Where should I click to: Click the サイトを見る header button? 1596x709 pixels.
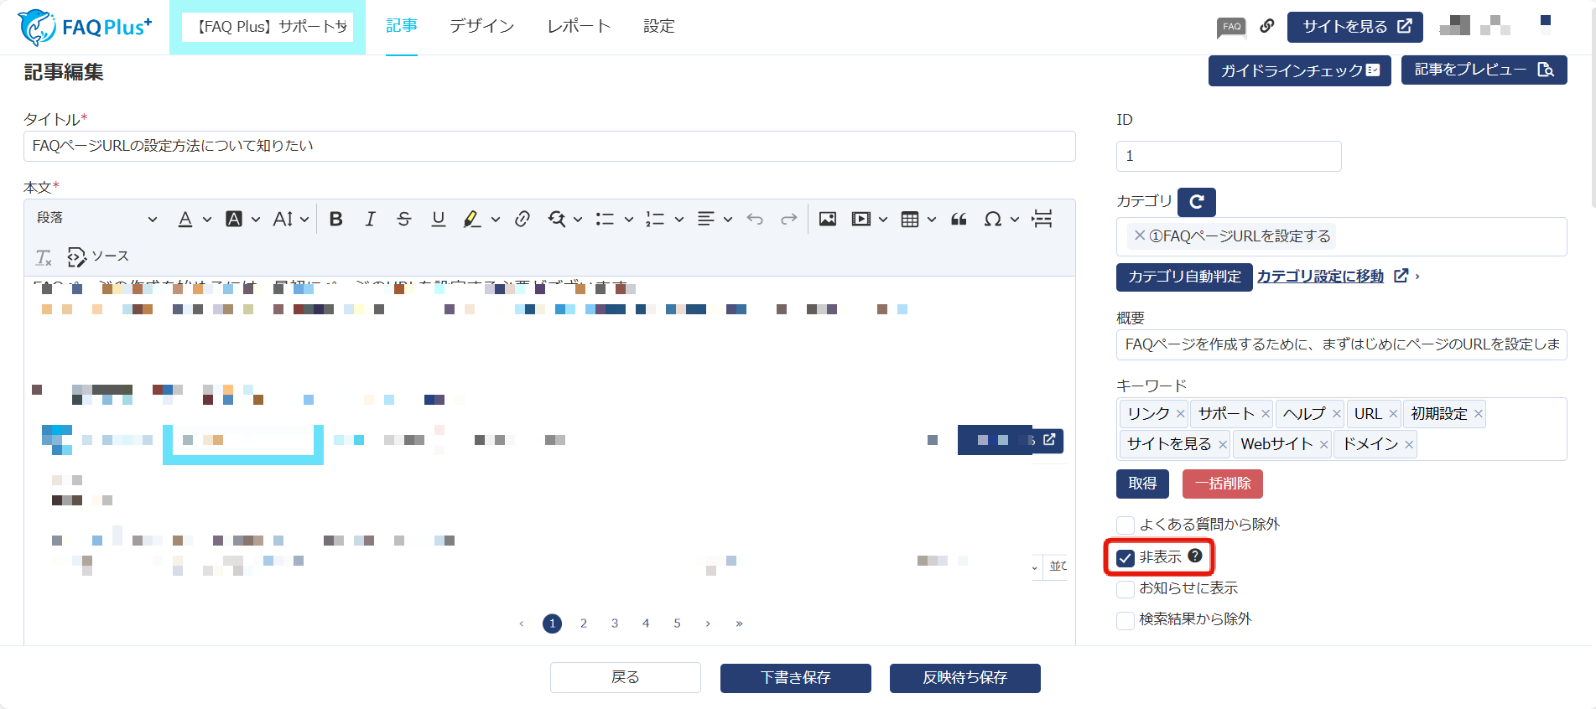(1355, 27)
